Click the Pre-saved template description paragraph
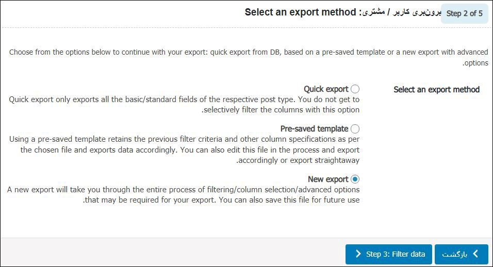Screen dimensions: 493x267 184,149
